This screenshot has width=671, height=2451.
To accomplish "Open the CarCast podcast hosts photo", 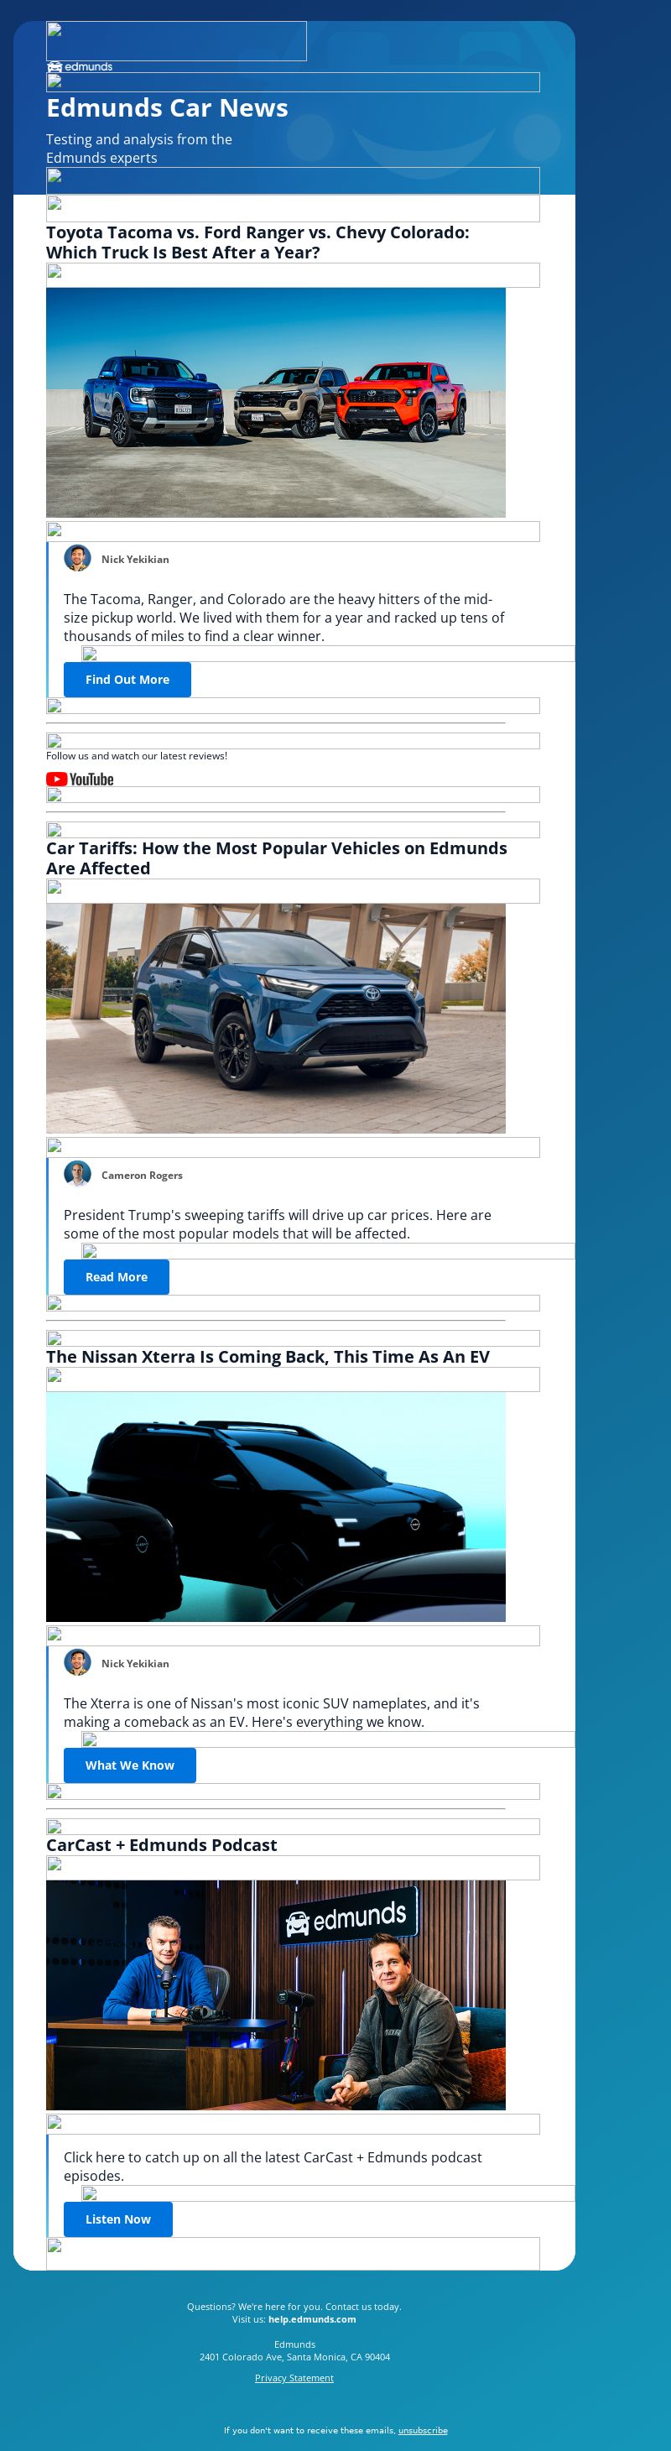I will point(276,1995).
